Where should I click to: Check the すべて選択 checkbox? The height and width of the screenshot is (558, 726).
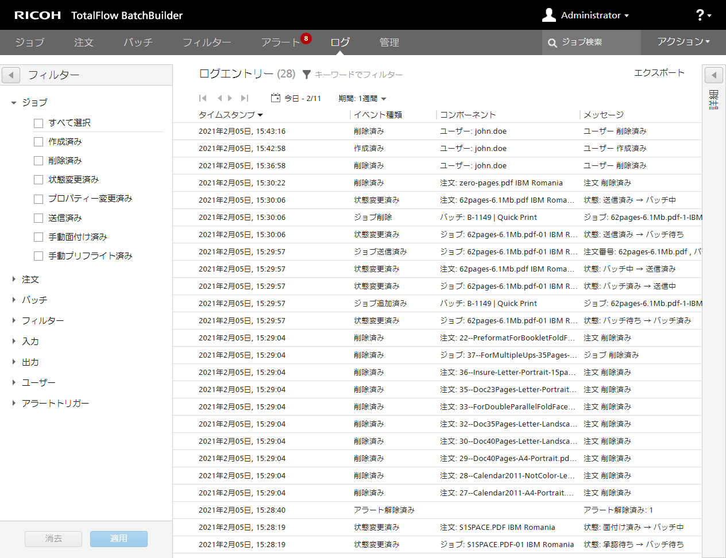[38, 123]
